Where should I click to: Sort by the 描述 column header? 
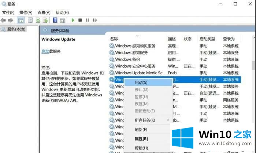172,39
